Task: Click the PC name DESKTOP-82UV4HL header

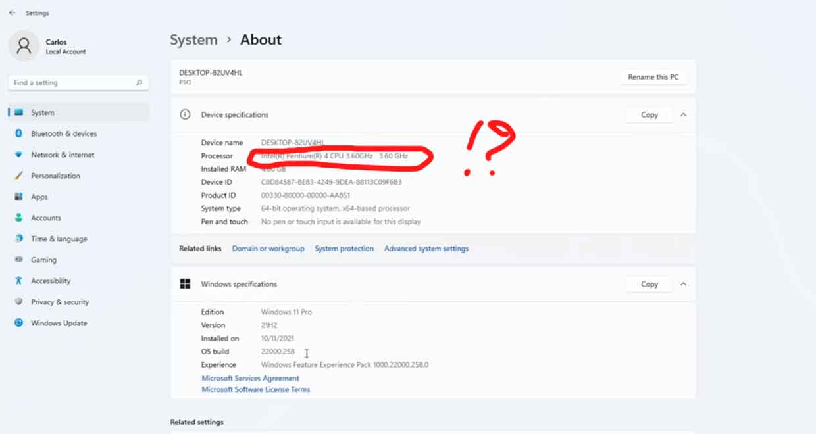Action: (211, 73)
